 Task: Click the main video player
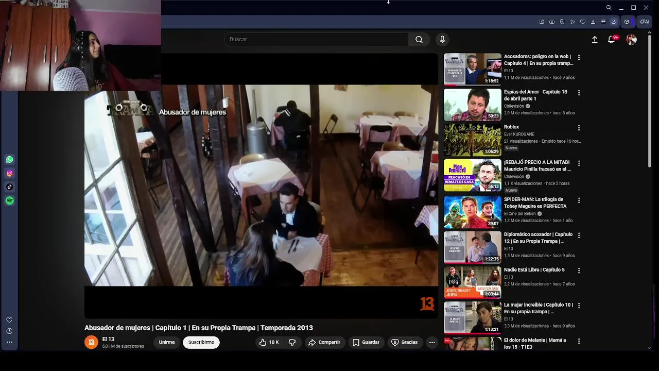coord(261,186)
